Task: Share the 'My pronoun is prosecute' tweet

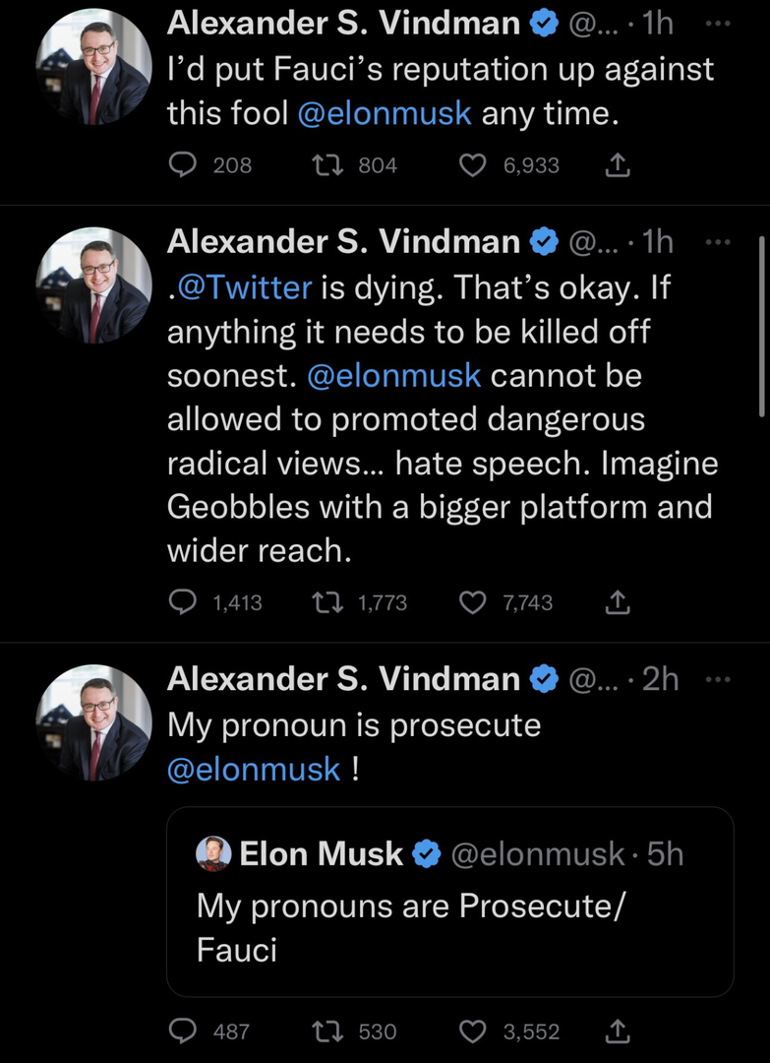Action: coord(617,1032)
